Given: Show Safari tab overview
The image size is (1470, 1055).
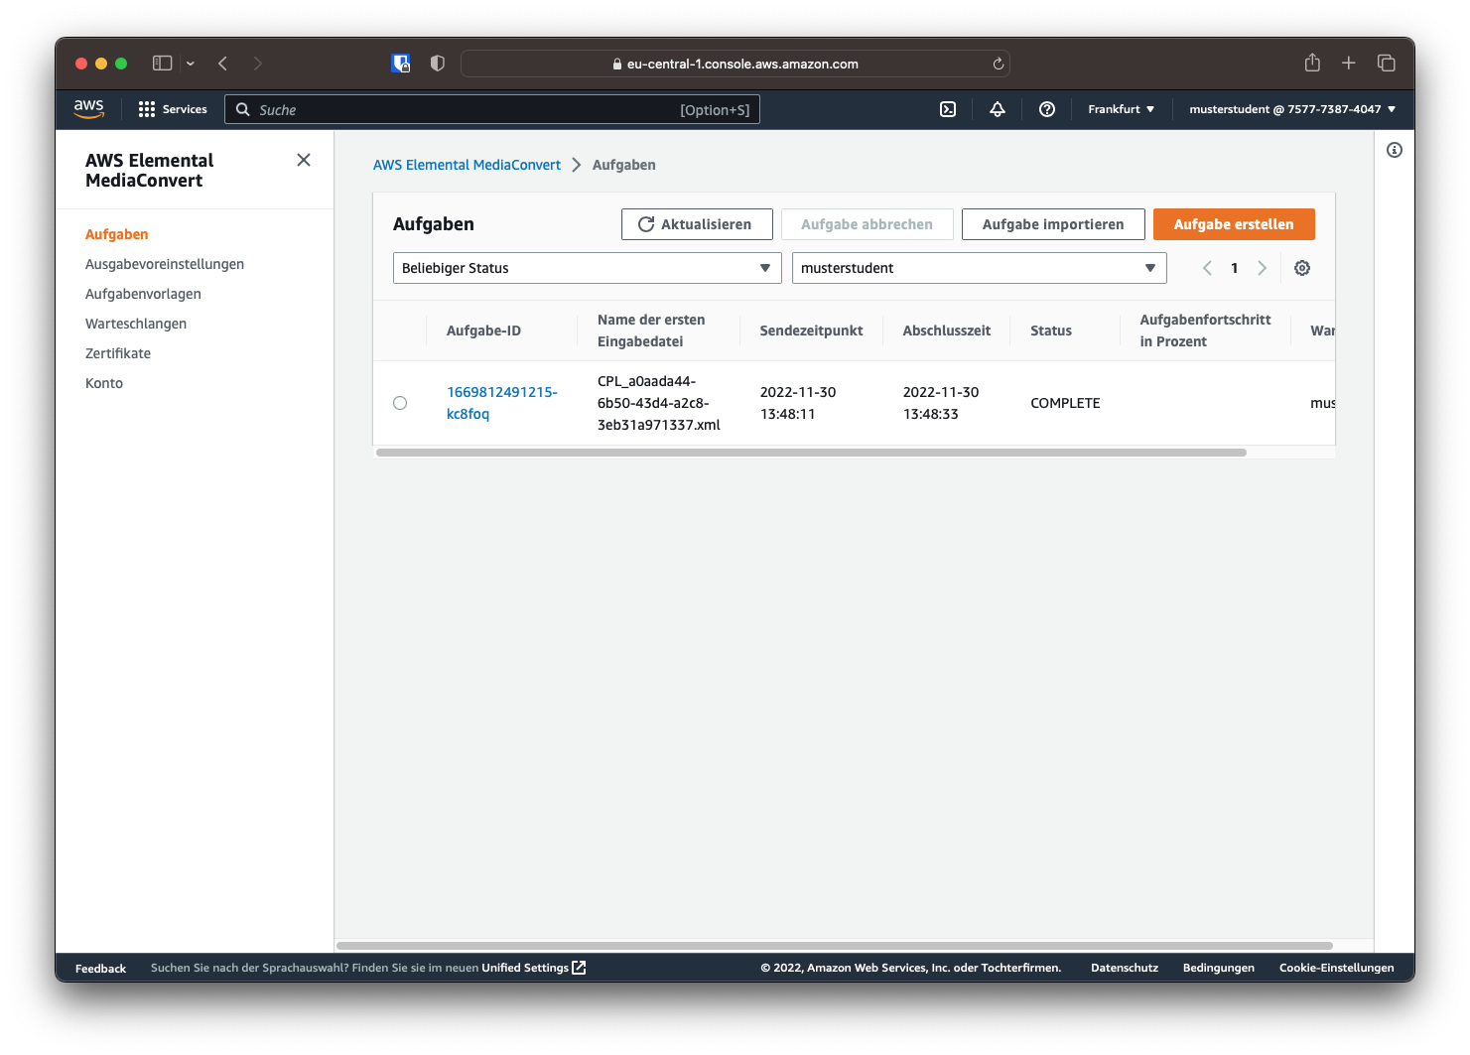Looking at the screenshot, I should tap(1387, 64).
